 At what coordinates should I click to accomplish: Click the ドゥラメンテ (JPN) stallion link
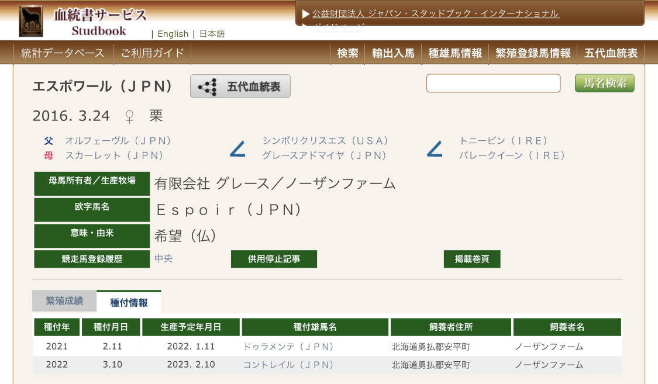[288, 347]
